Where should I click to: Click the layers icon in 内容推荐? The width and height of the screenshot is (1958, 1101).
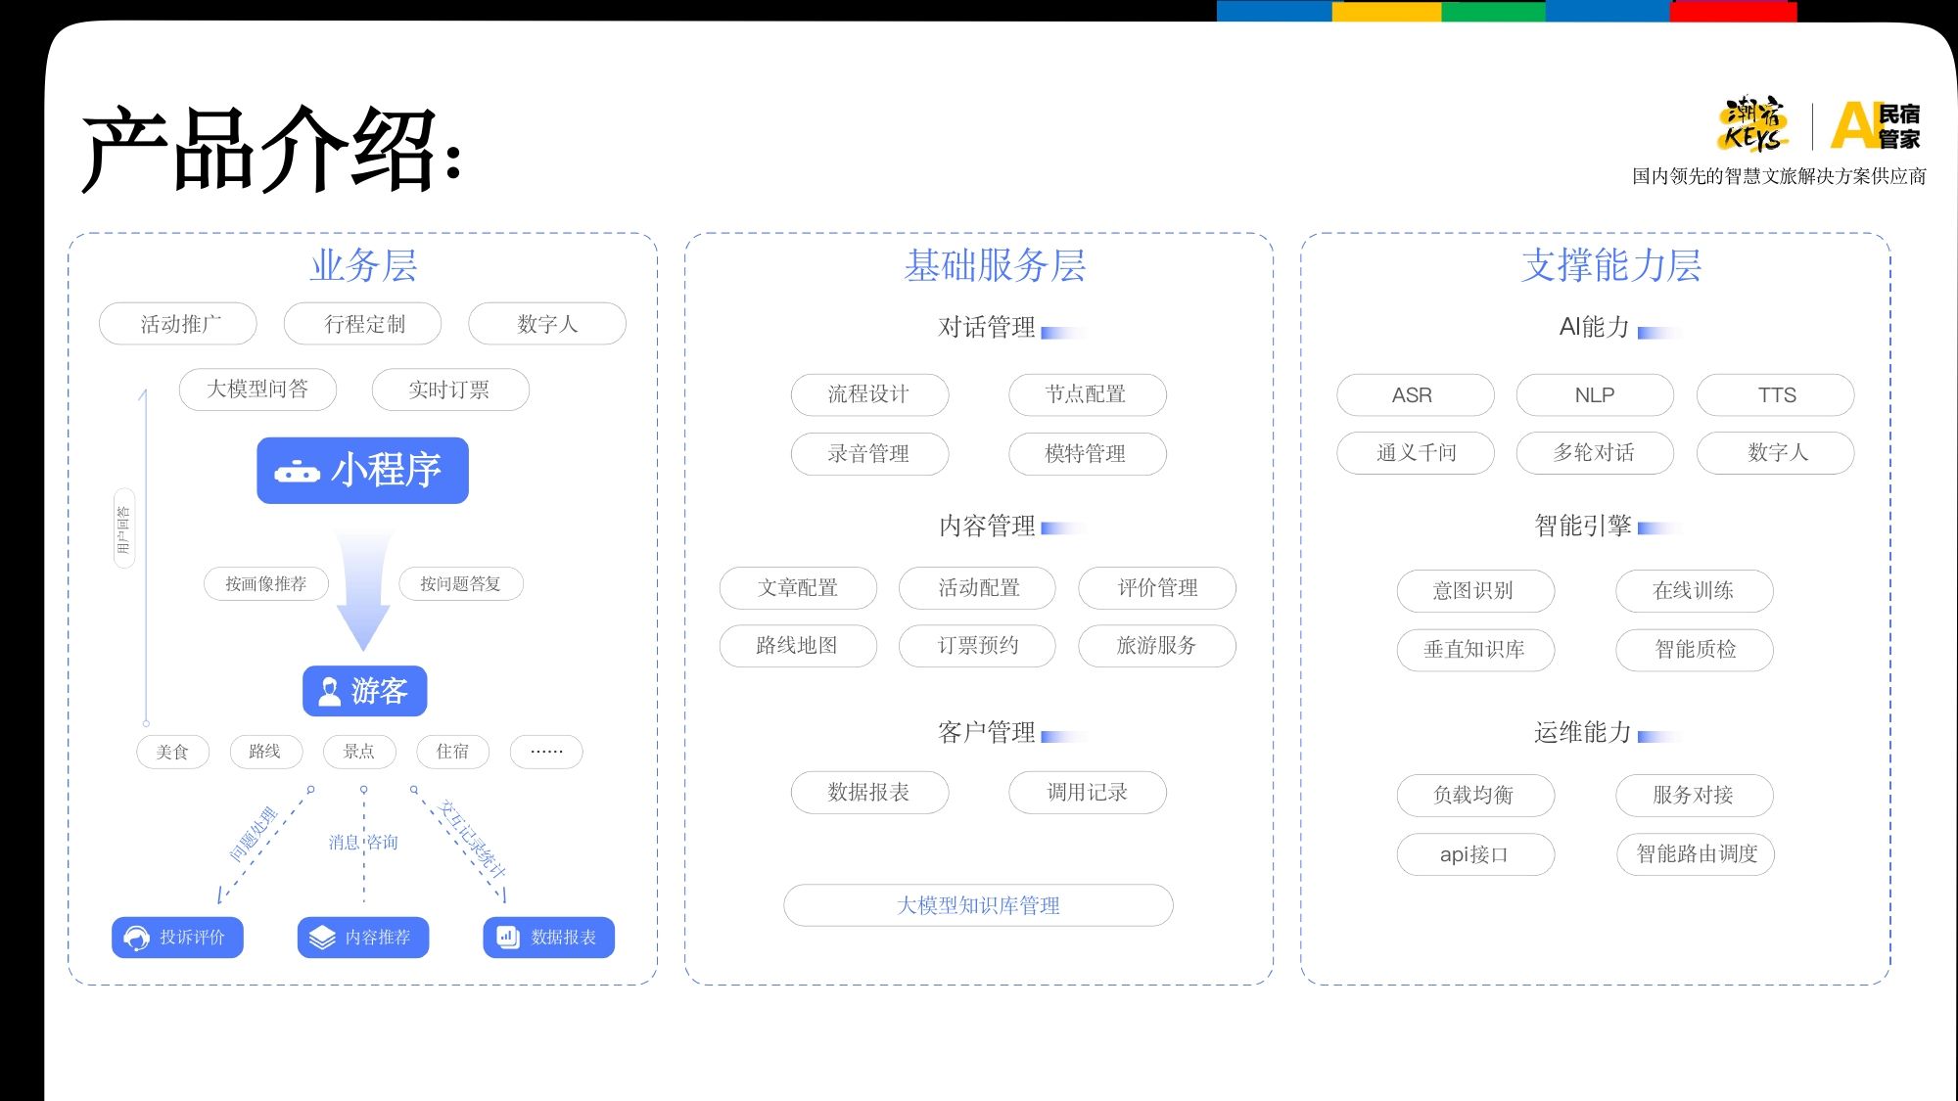coord(322,938)
